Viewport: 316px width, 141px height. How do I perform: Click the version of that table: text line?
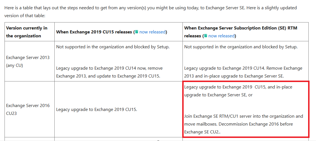pos(25,16)
